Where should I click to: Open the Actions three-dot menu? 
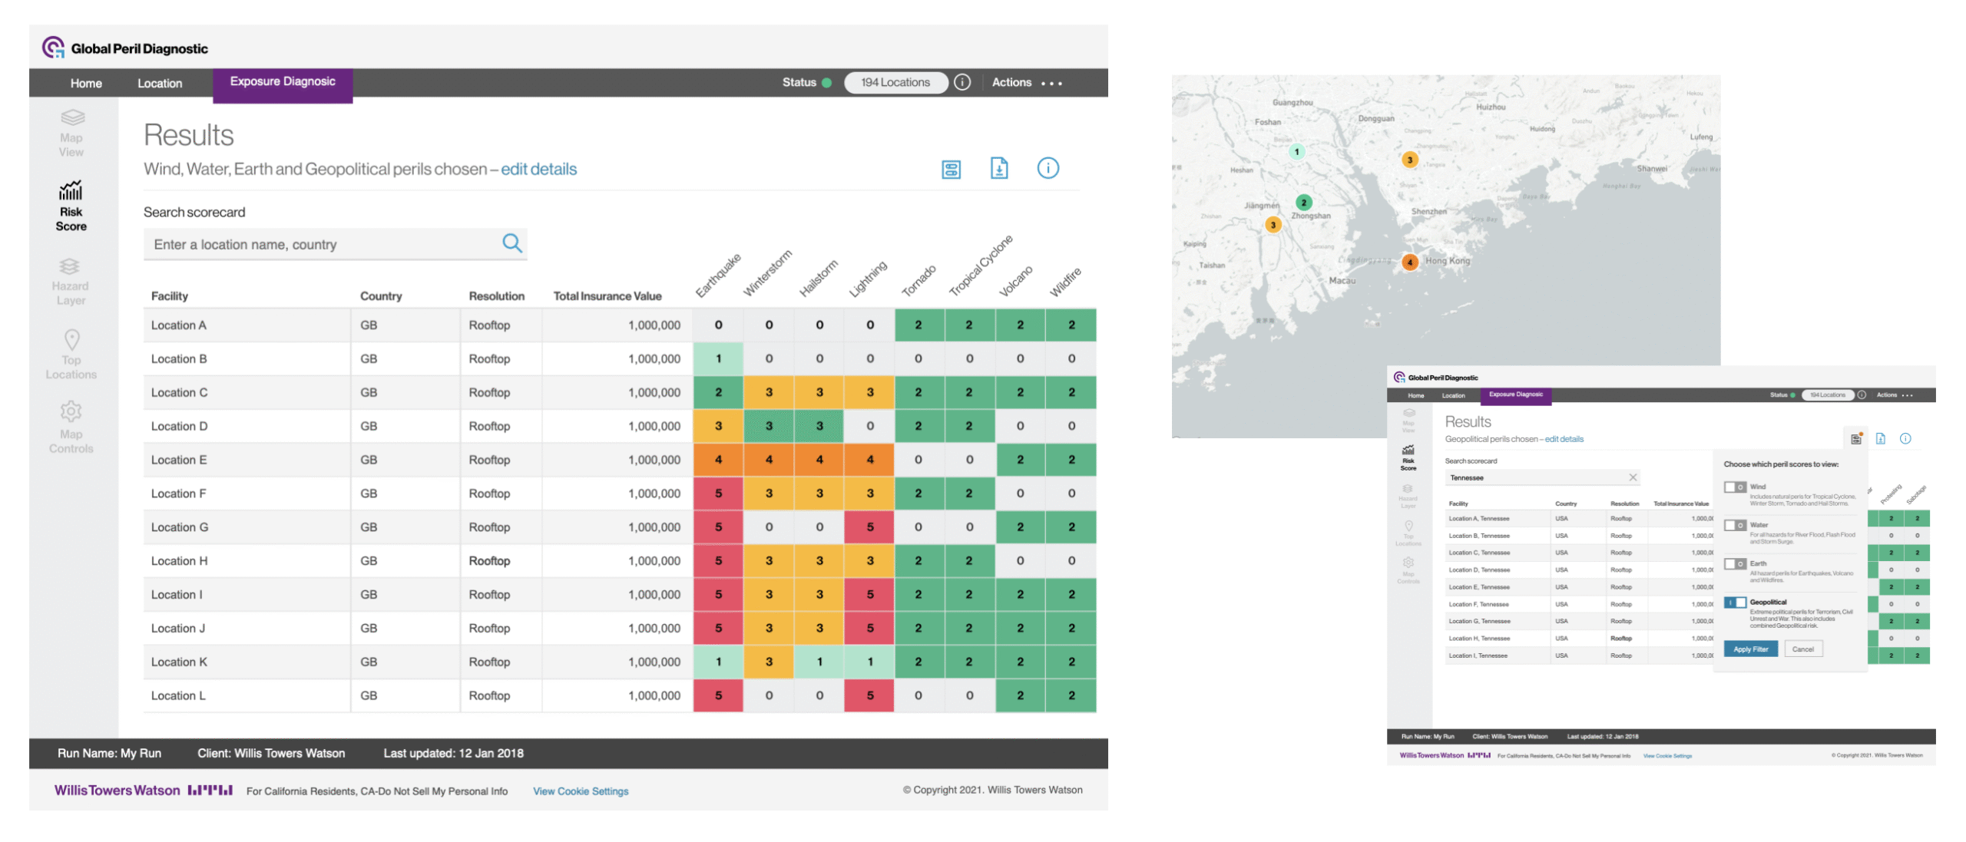[1051, 83]
